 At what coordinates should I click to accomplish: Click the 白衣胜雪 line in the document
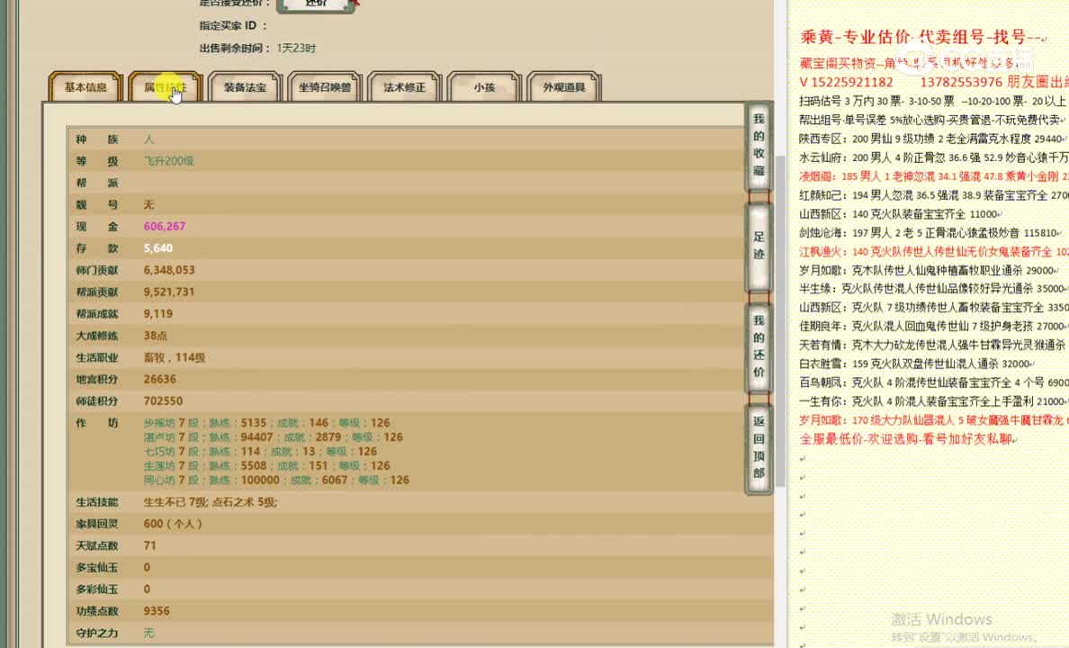pos(917,364)
